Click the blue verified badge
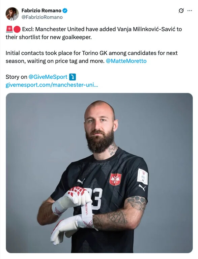The width and height of the screenshot is (198, 259). pos(65,11)
